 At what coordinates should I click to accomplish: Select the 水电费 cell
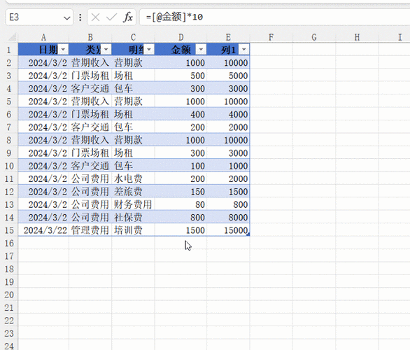[x=133, y=178]
